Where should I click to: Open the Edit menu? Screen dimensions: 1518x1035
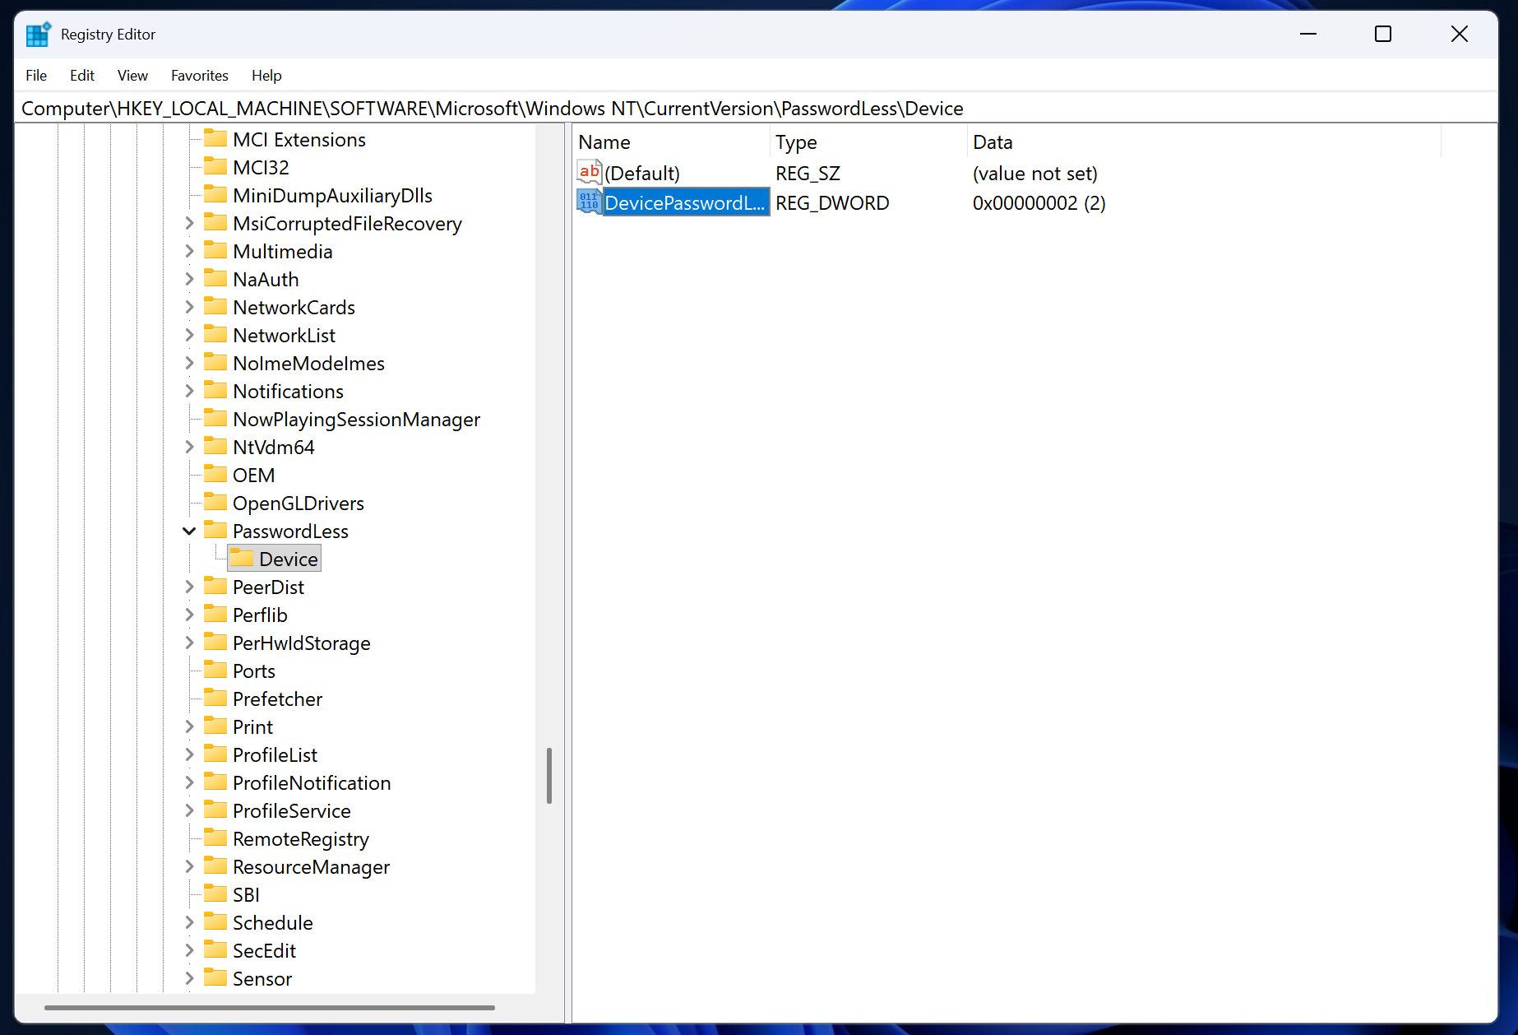82,76
